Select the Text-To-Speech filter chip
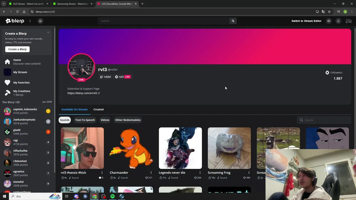The width and height of the screenshot is (356, 200). [85, 120]
